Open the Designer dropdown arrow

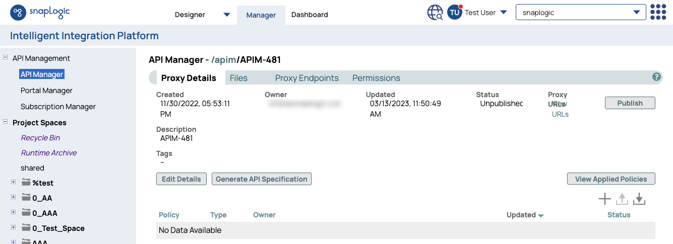226,15
